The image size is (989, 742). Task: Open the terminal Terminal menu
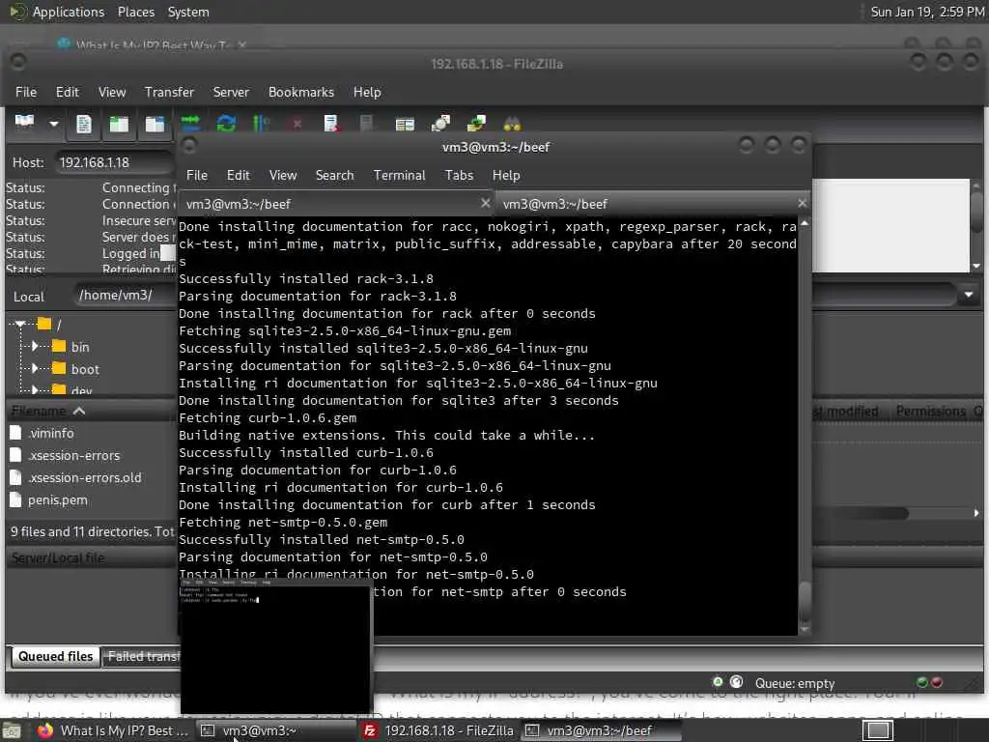click(399, 176)
